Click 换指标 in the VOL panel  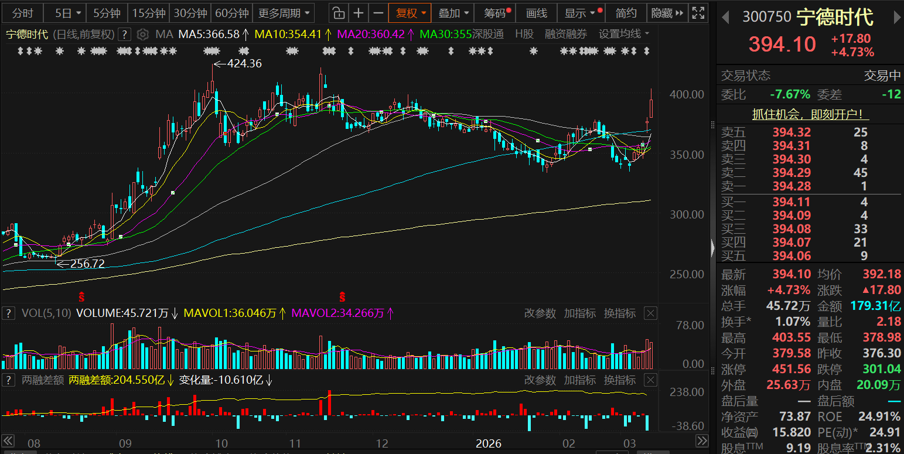(x=620, y=313)
